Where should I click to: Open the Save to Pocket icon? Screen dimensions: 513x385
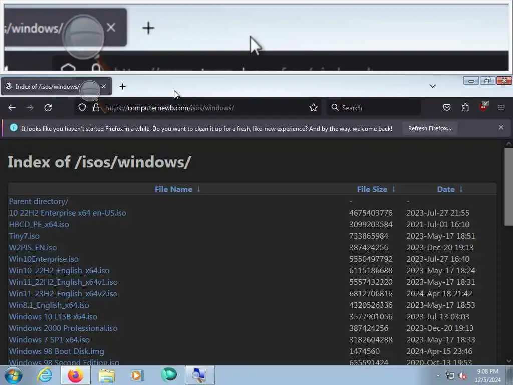tap(446, 107)
